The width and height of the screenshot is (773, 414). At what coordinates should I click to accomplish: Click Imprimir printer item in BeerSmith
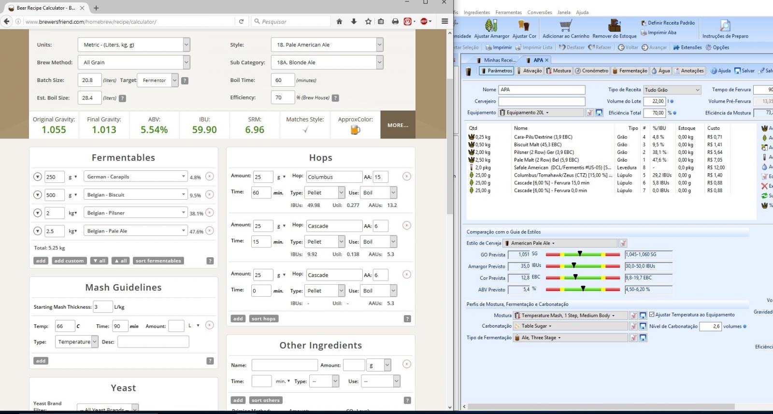[x=499, y=47]
